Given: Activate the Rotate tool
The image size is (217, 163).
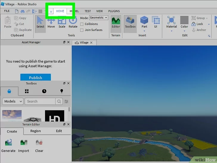Looking at the screenshot, I should click(x=73, y=23).
